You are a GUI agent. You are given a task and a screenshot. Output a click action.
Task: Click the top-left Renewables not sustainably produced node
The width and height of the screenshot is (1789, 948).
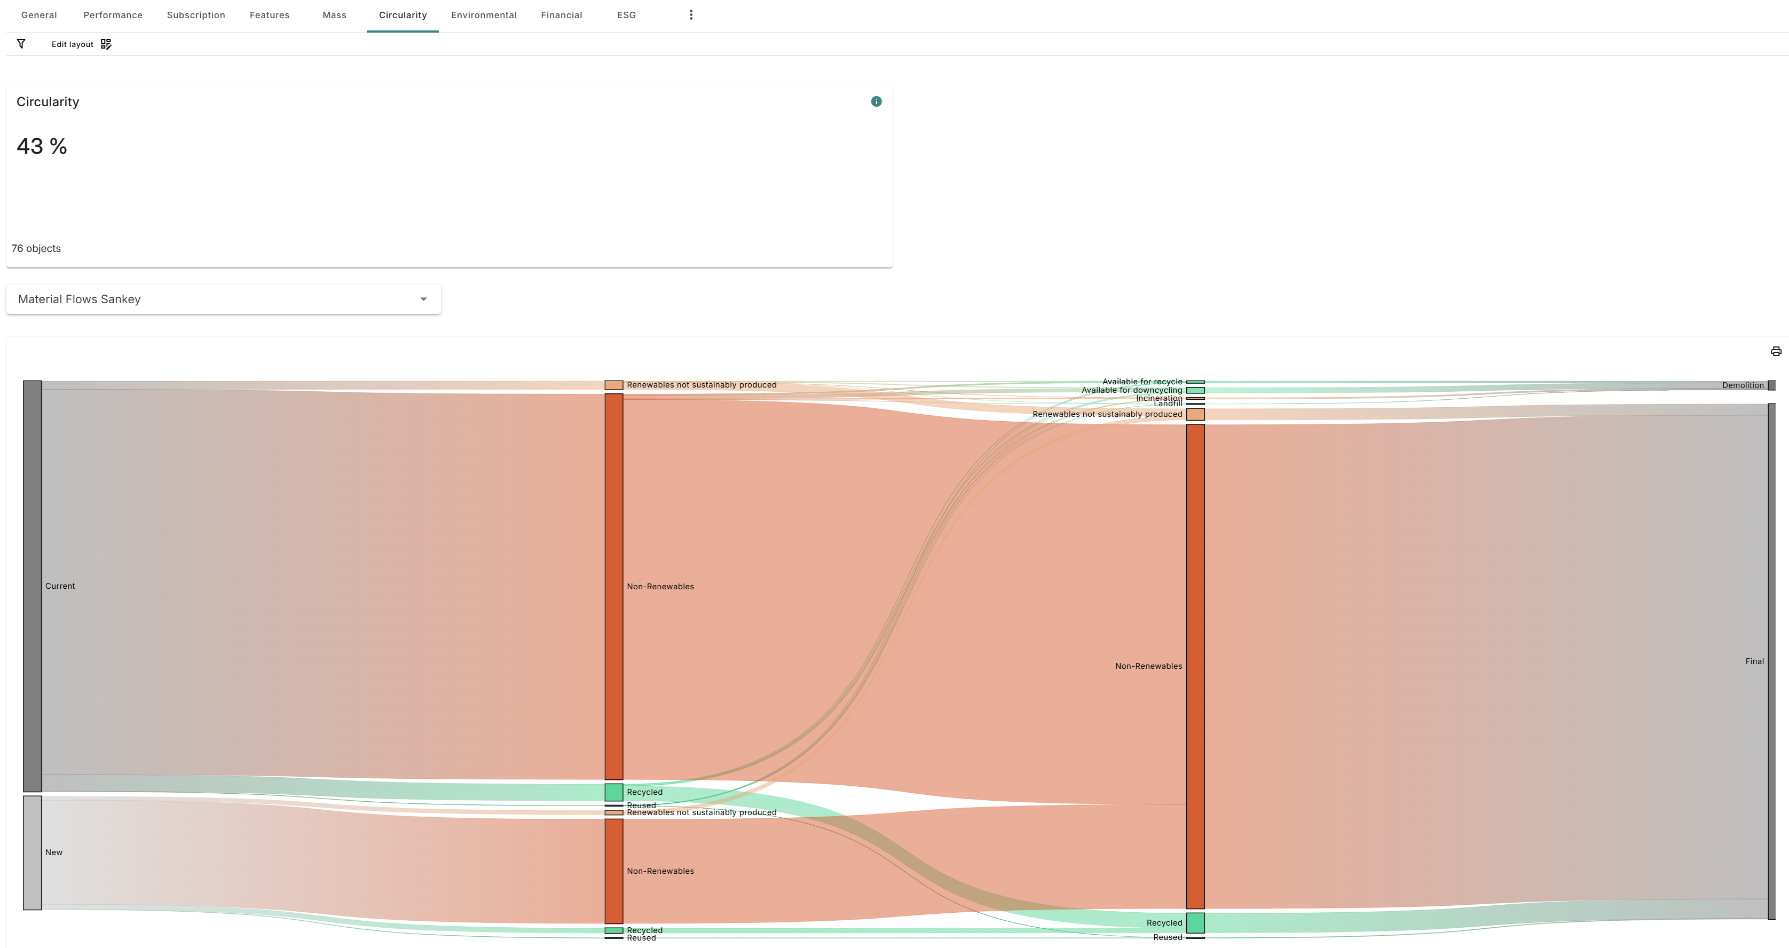pyautogui.click(x=614, y=385)
